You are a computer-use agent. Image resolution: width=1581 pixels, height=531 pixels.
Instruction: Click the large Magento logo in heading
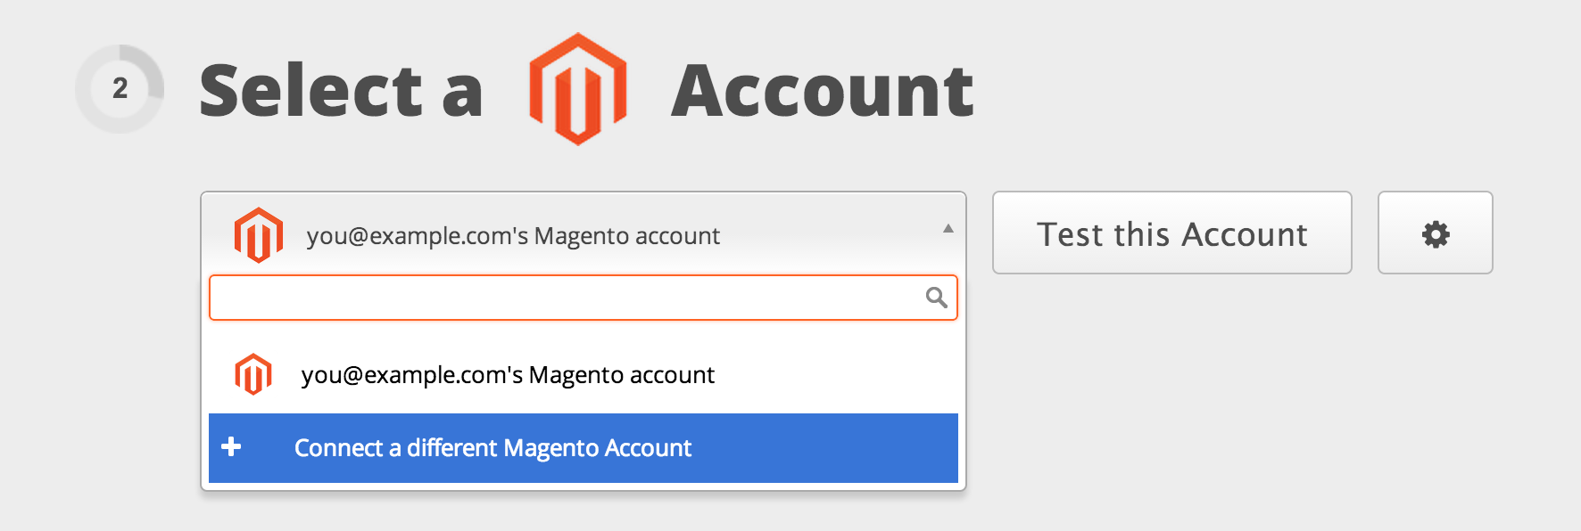[x=578, y=89]
